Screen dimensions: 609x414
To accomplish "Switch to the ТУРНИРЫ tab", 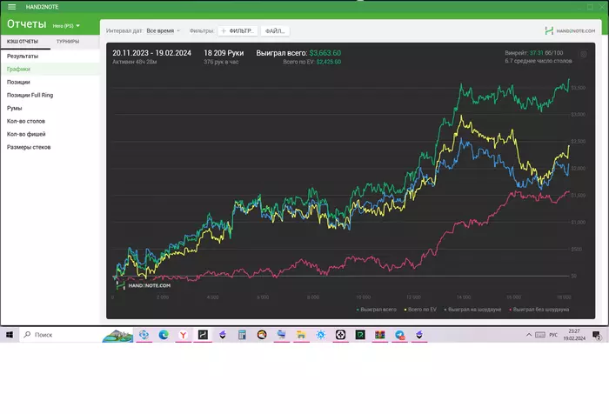I will coord(68,41).
